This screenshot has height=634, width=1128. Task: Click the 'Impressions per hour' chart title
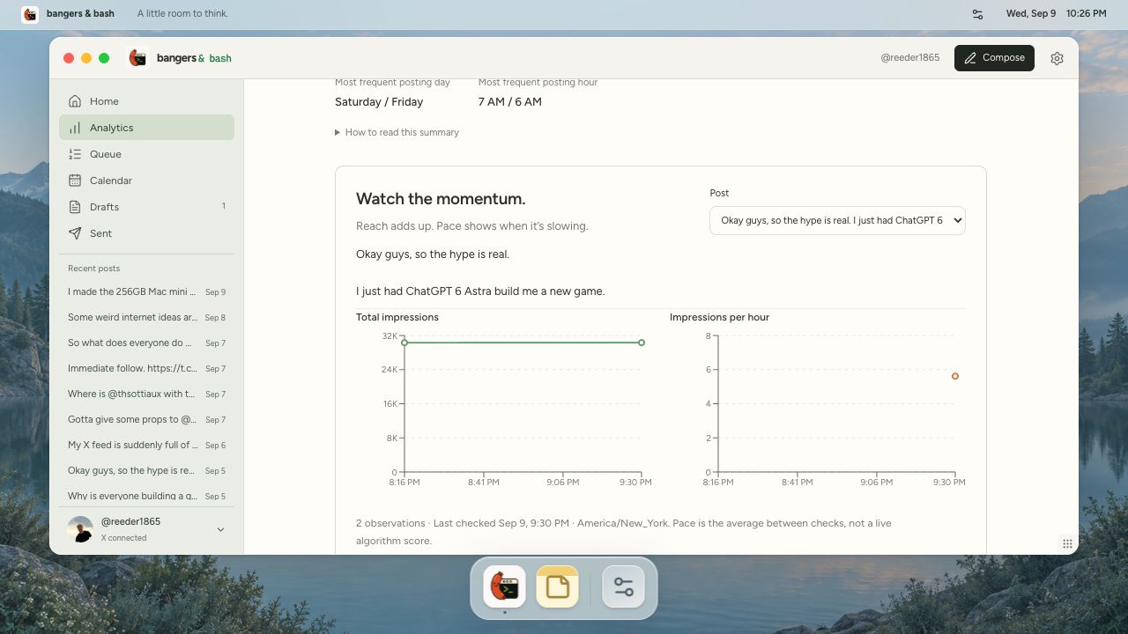pyautogui.click(x=719, y=317)
